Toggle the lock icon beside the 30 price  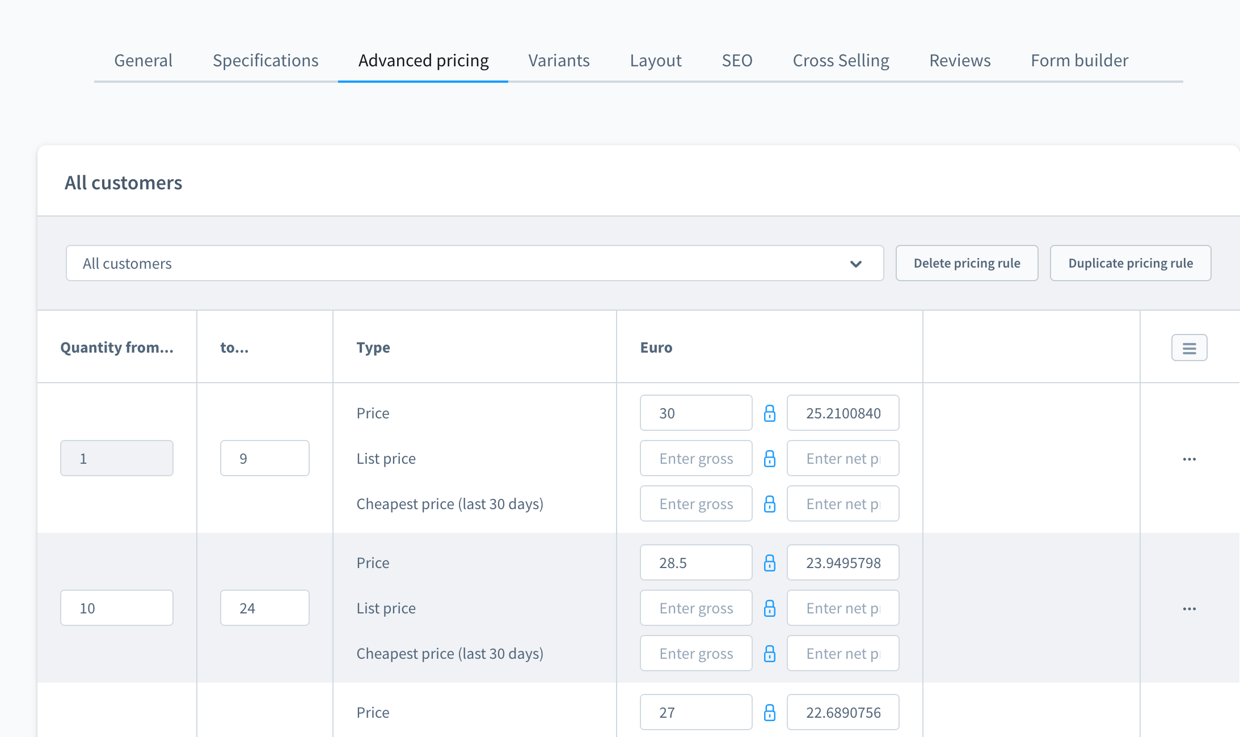click(x=770, y=413)
